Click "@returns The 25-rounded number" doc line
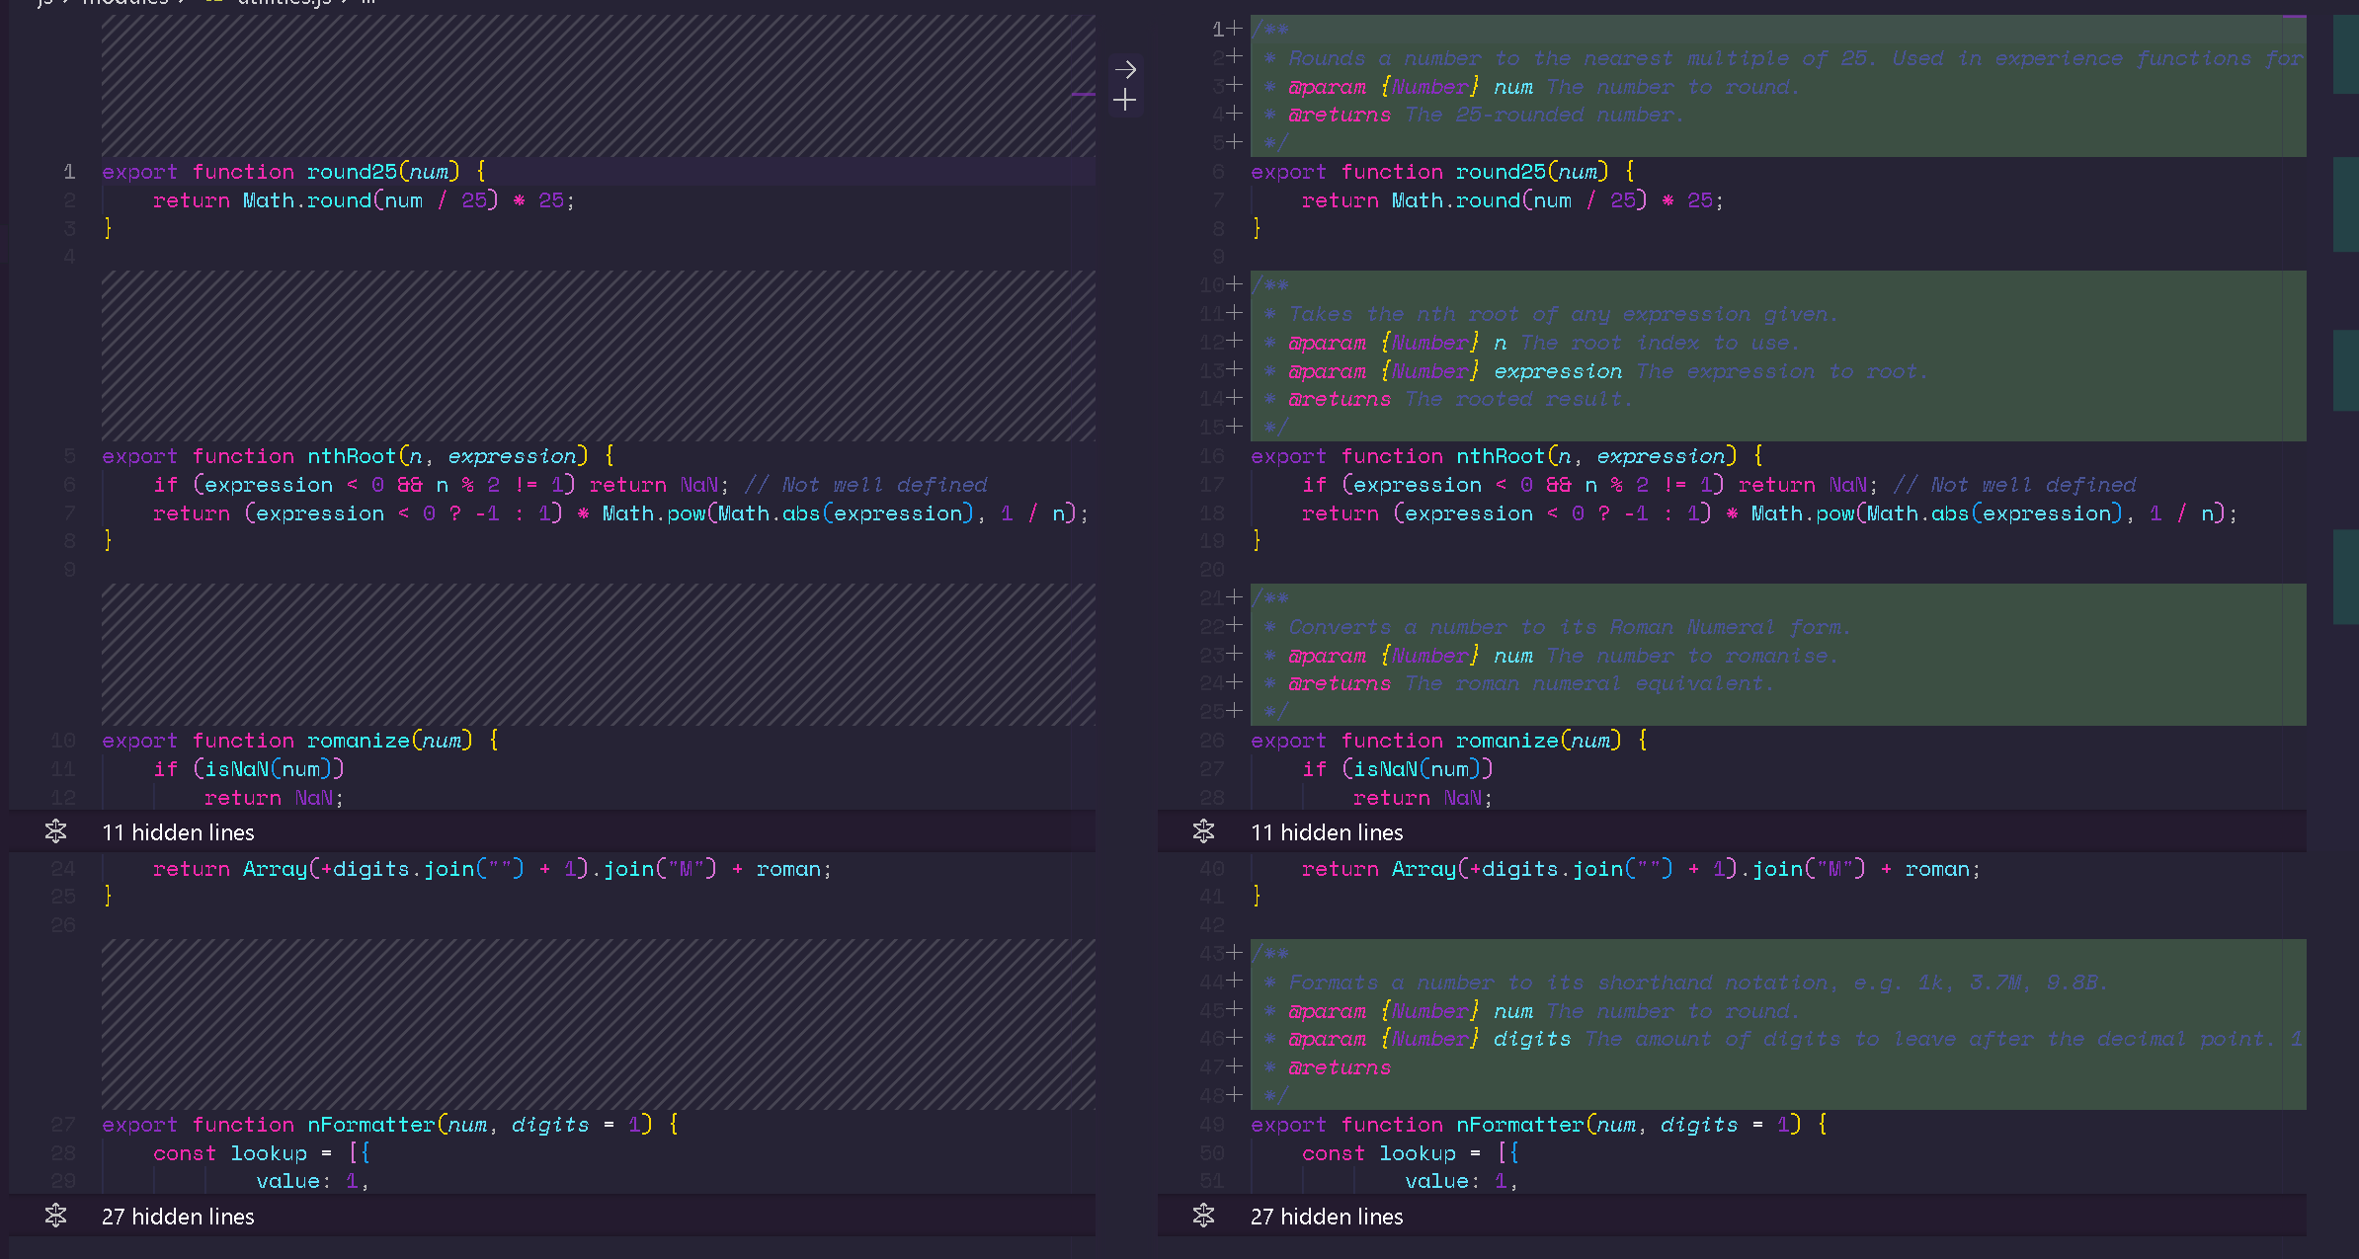Screen dimensions: 2359x1259 click(x=1487, y=115)
